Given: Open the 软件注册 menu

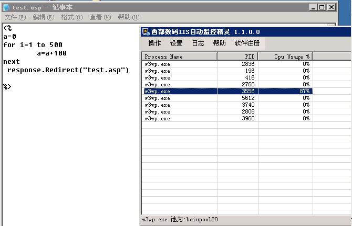Looking at the screenshot, I should (247, 43).
